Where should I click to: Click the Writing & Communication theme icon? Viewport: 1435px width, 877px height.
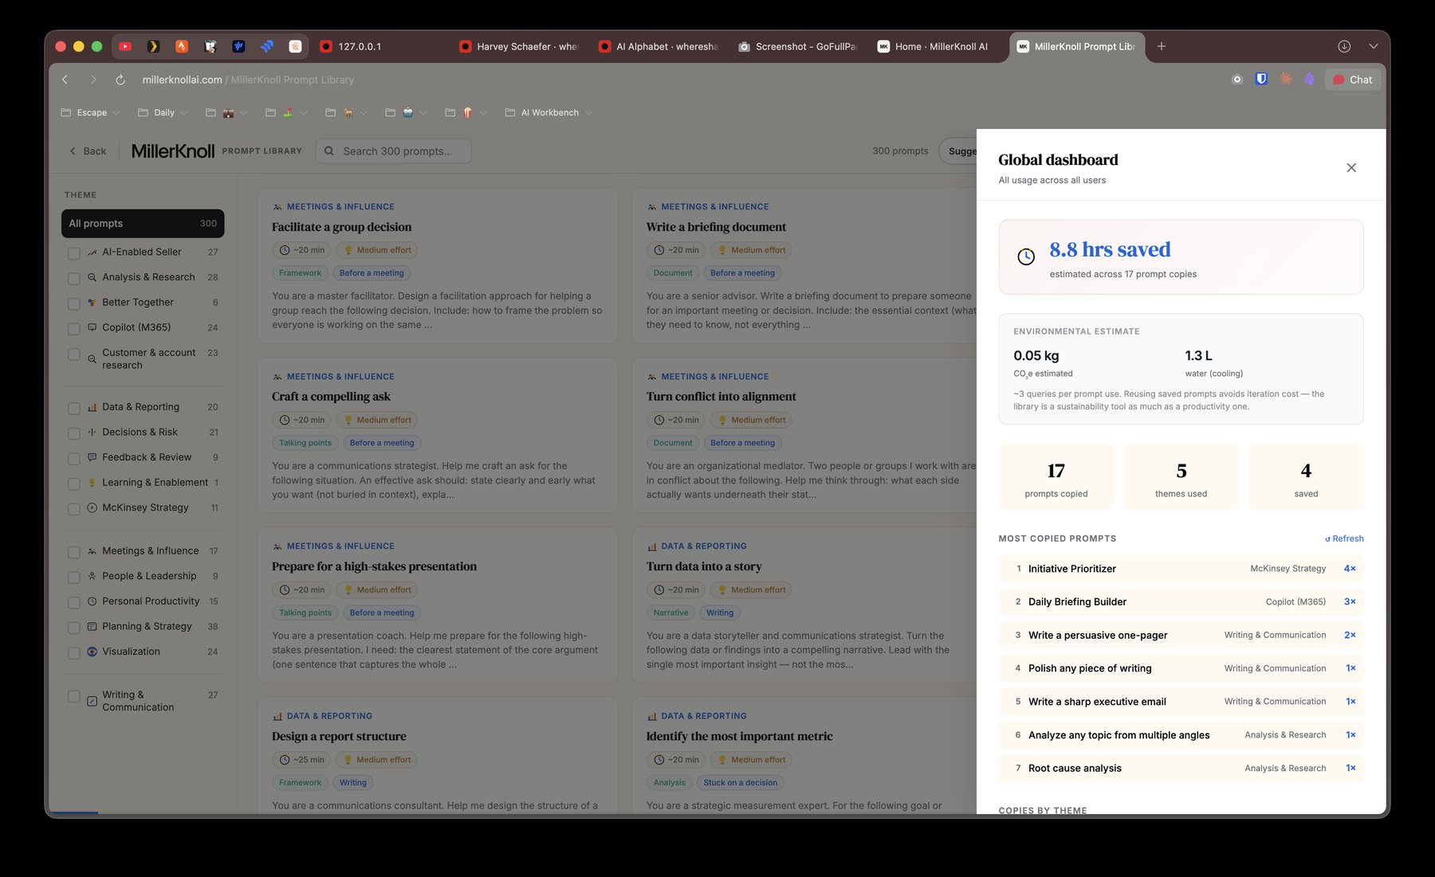(x=92, y=701)
